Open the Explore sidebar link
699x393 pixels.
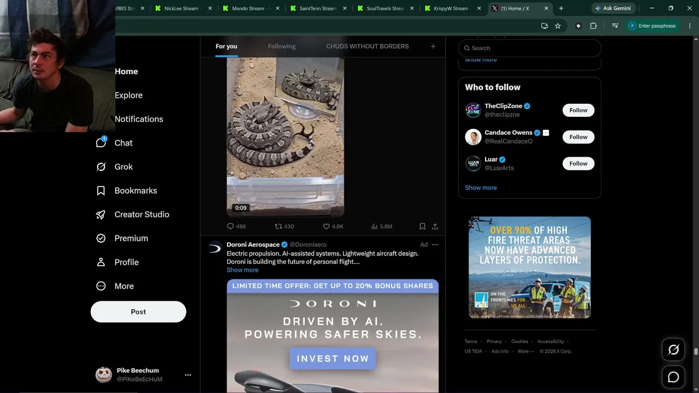click(x=128, y=95)
